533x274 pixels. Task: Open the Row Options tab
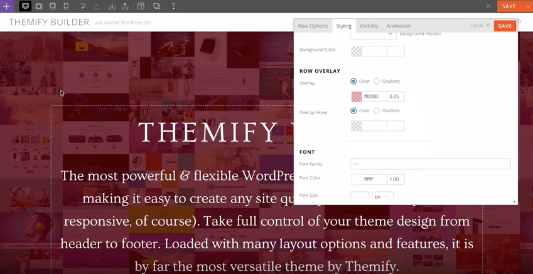[x=313, y=26]
